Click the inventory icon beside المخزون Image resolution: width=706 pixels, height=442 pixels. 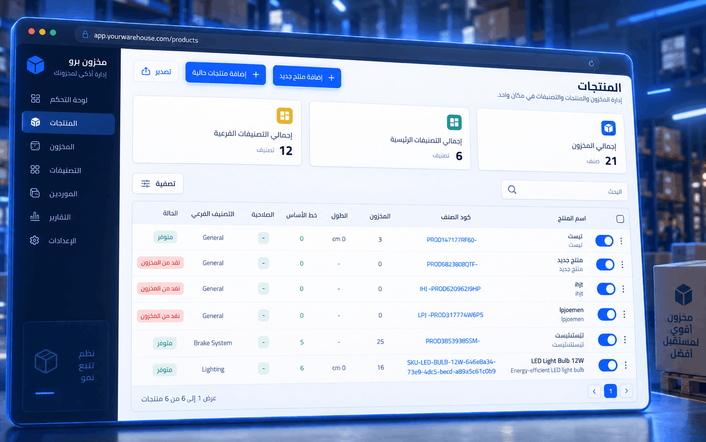pos(35,146)
